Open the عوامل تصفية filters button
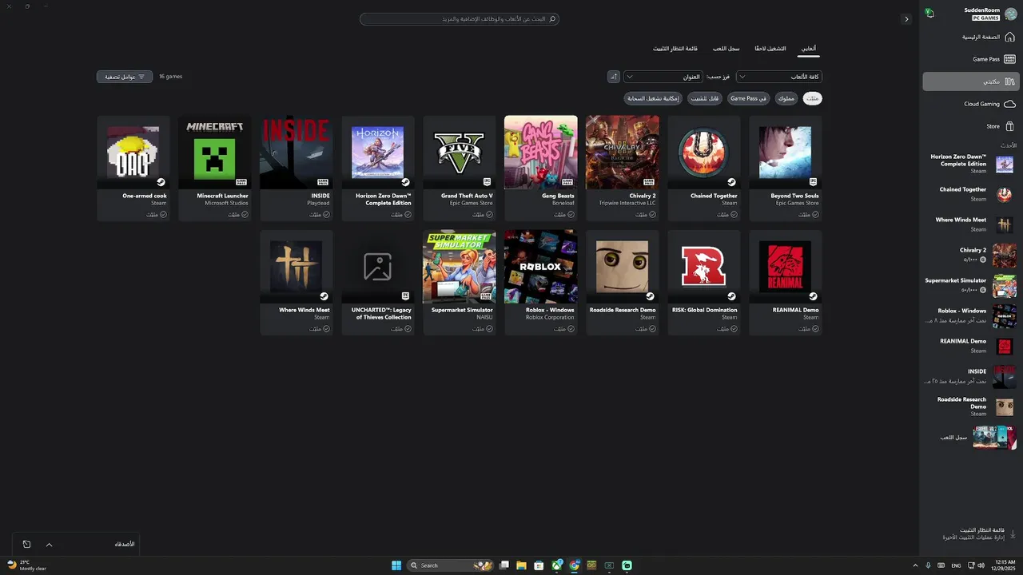The image size is (1023, 575). 125,77
